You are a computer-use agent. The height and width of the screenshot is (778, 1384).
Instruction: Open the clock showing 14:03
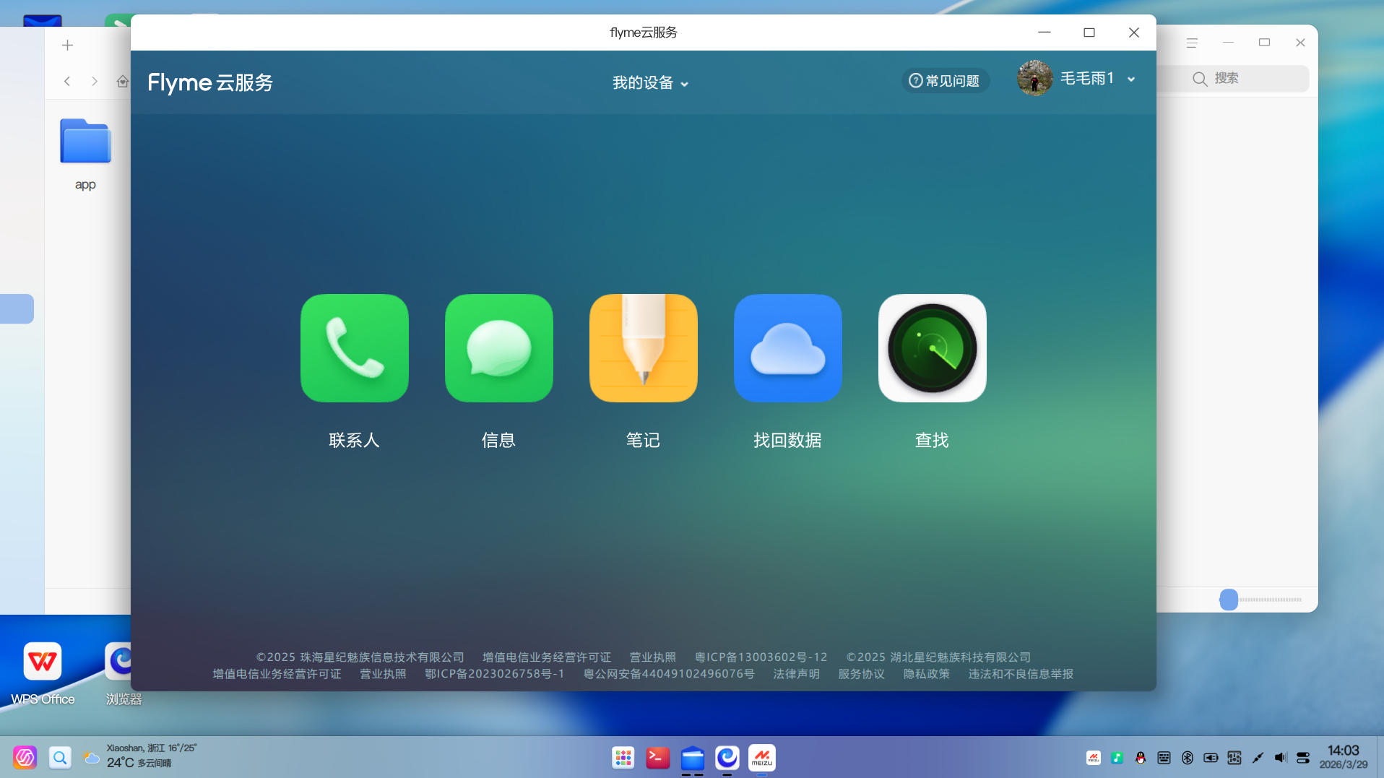tap(1343, 756)
